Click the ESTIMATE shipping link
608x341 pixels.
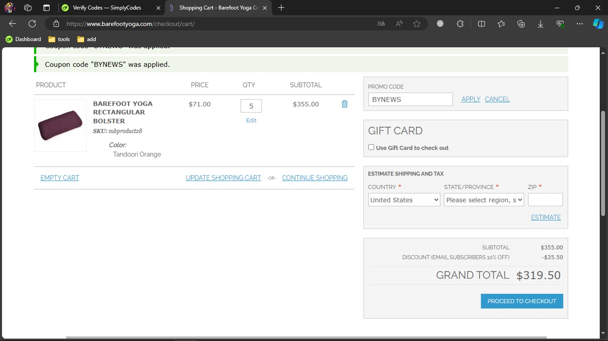tap(546, 217)
